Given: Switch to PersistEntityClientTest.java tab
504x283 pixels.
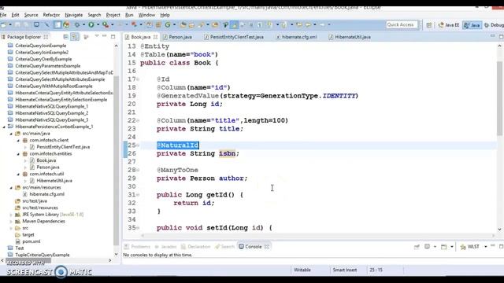Looking at the screenshot, I should tap(234, 37).
